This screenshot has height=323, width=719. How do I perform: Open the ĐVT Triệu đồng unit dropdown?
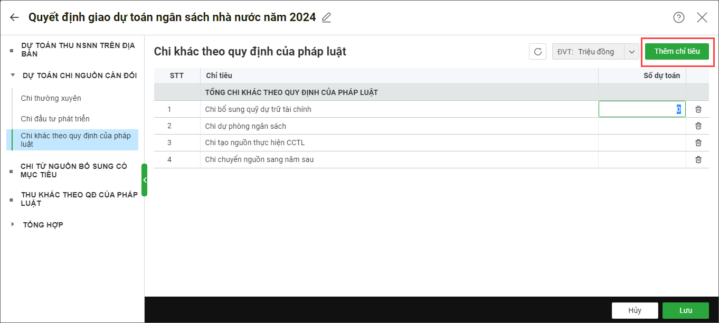[631, 52]
